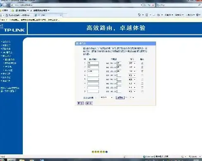Click the Print icon in the command bar

[159, 15]
